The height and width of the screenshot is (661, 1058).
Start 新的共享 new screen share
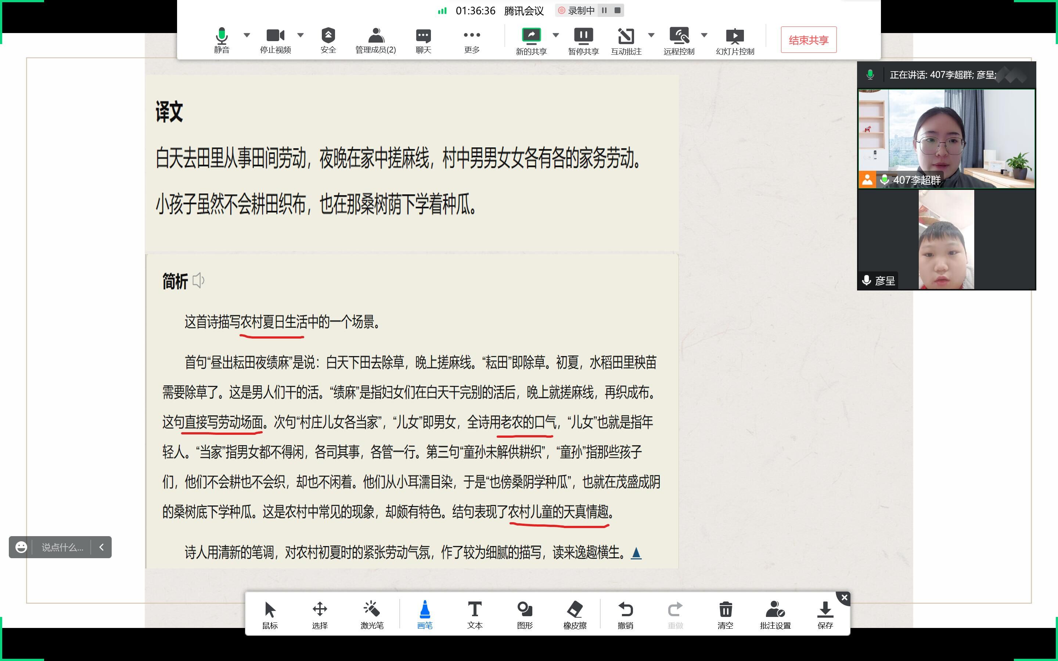(x=531, y=41)
